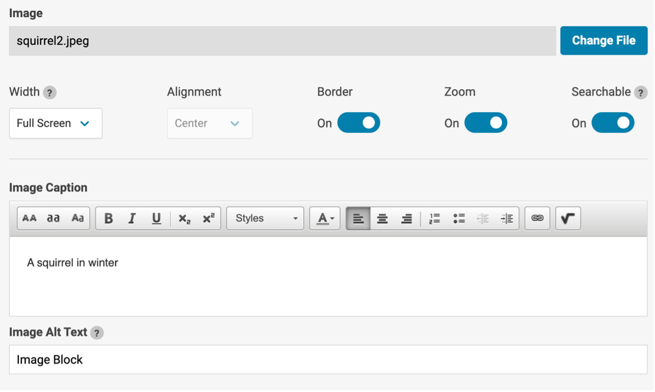Apply subscript formatting

click(184, 219)
